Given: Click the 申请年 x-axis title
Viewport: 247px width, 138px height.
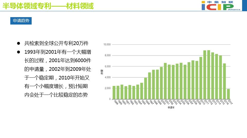Looking at the screenshot, I should click(171, 108).
